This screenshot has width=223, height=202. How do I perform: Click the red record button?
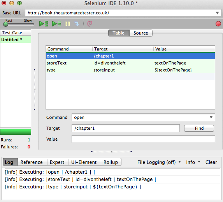[x=218, y=24]
